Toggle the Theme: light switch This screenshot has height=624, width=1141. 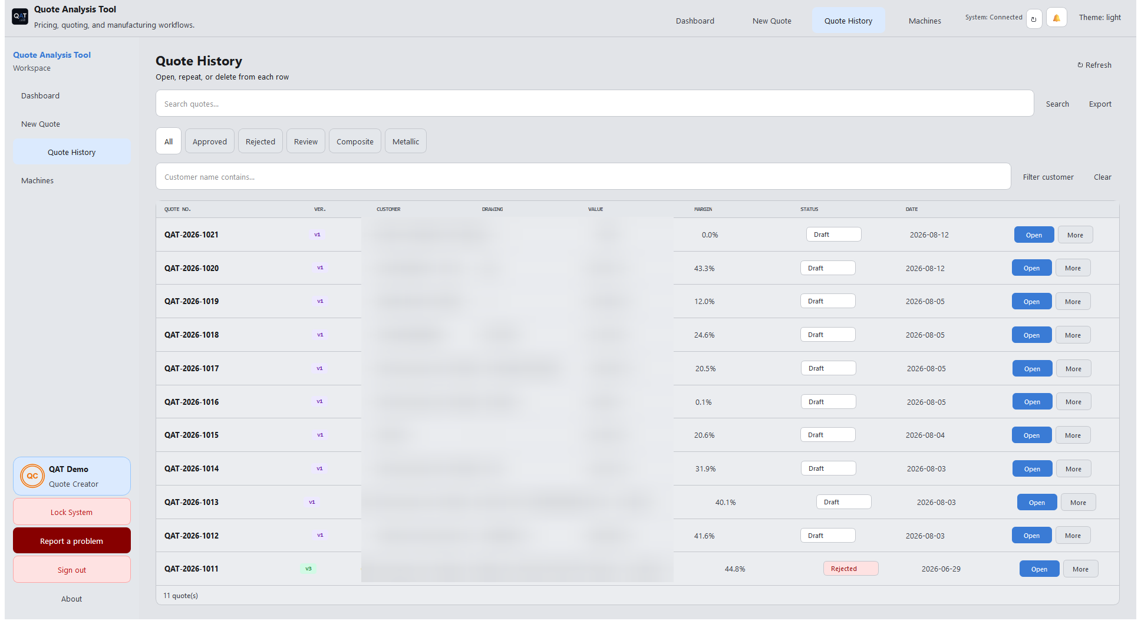click(1100, 18)
